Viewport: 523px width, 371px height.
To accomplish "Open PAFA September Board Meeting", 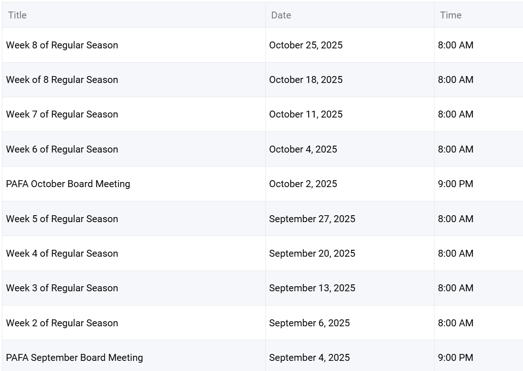I will pos(75,358).
